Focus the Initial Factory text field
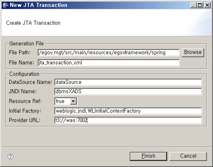Image resolution: width=213 pixels, height=167 pixels. click(x=128, y=111)
